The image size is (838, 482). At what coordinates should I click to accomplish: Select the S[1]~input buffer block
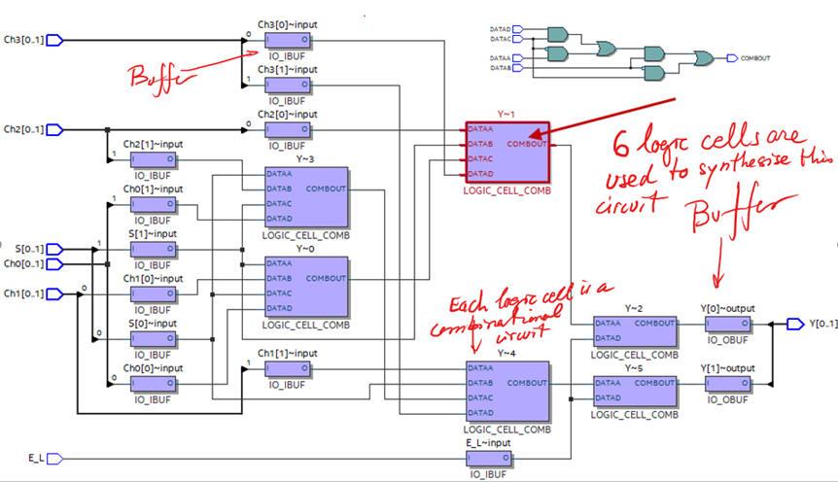pos(154,249)
